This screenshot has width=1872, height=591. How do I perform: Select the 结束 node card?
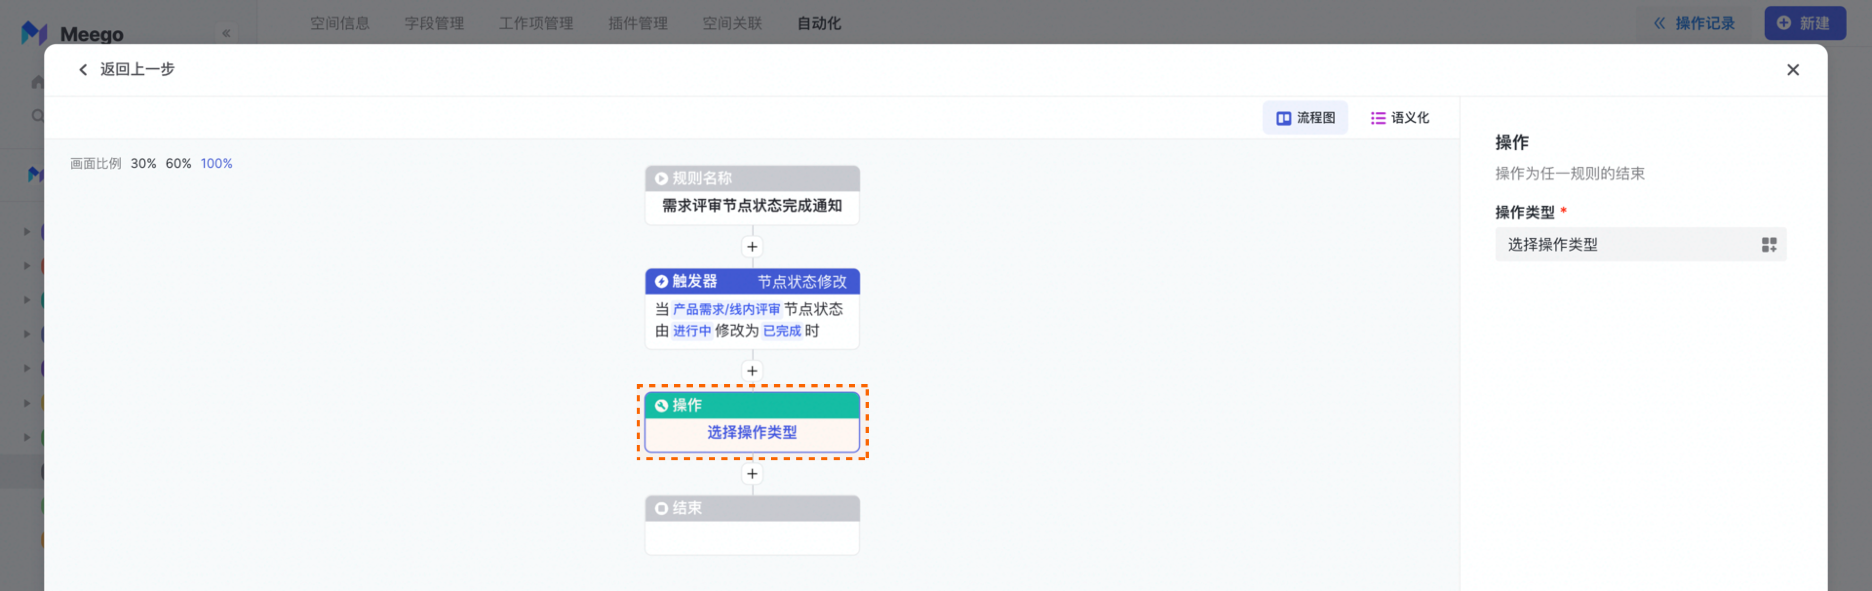tap(752, 526)
